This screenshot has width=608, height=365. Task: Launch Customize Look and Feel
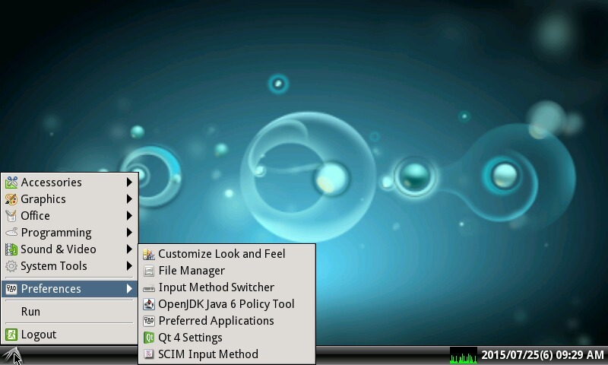click(x=226, y=254)
